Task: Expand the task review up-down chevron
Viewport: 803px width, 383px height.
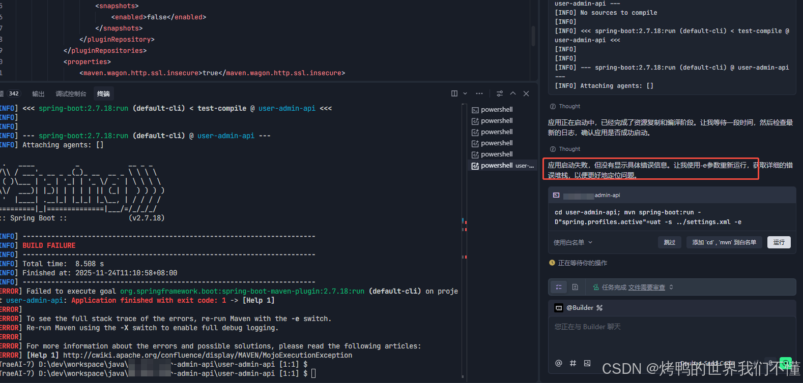Action: tap(671, 287)
